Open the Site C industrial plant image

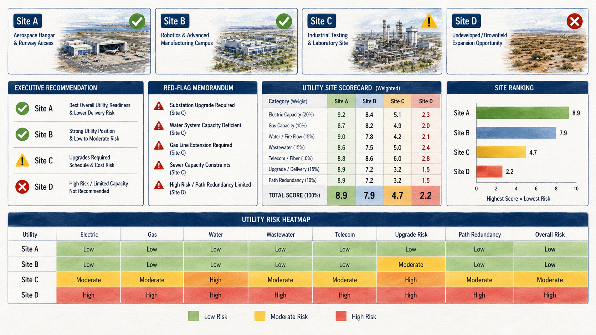(396, 45)
